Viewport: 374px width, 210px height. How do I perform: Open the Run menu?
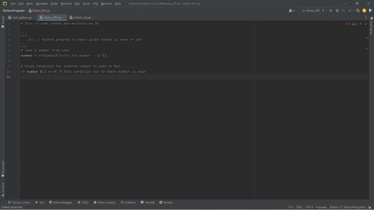77,3
